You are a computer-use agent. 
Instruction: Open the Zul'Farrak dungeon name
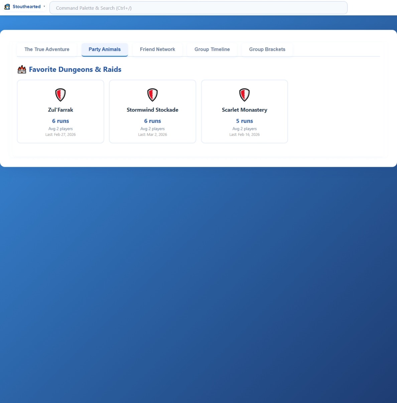[x=60, y=110]
